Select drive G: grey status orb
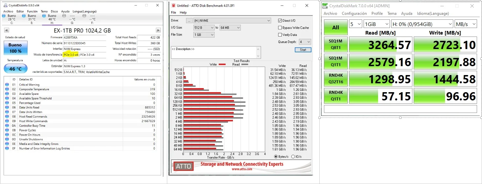This screenshot has height=184, width=482. pos(64,15)
